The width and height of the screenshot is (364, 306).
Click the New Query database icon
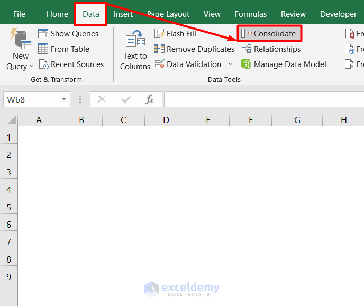[21, 39]
